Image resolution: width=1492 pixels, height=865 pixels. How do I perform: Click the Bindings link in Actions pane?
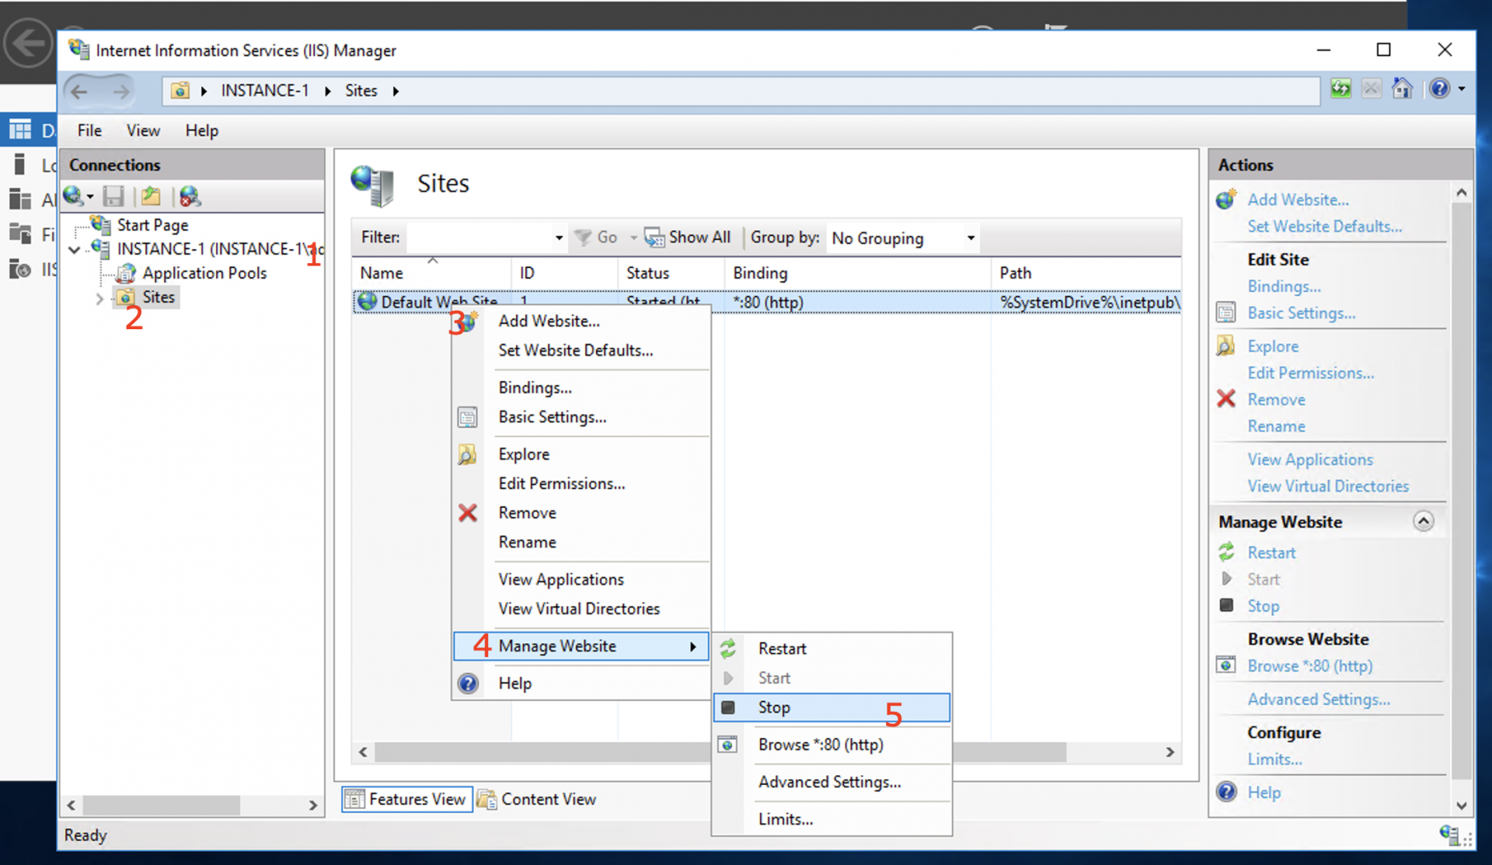point(1284,287)
